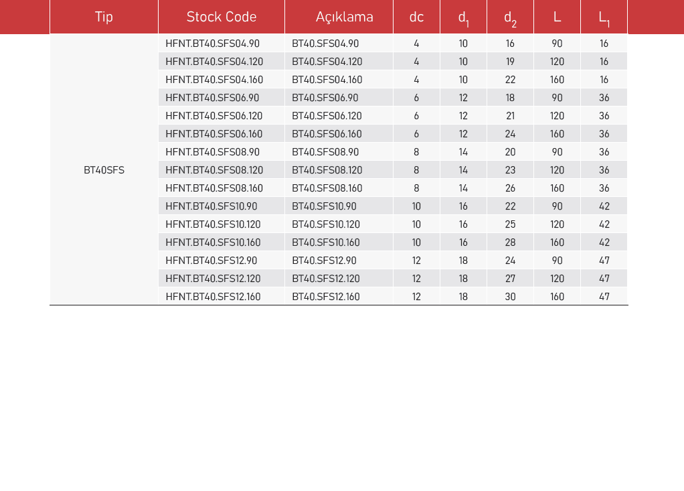This screenshot has height=491, width=684.
Task: Select the d1 column header
Action: tap(463, 18)
